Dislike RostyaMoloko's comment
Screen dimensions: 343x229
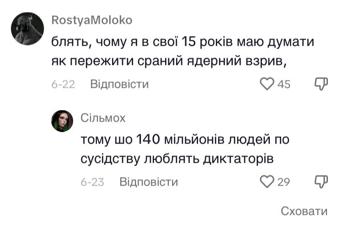click(322, 84)
